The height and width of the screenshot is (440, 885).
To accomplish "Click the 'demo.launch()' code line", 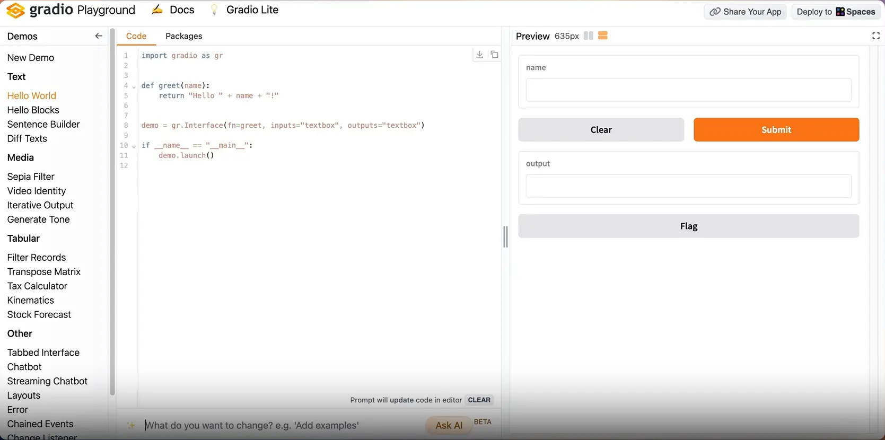I will pyautogui.click(x=186, y=155).
